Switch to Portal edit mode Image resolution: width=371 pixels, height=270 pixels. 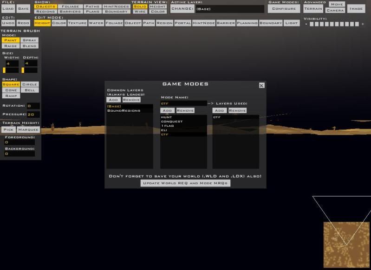pyautogui.click(x=182, y=23)
